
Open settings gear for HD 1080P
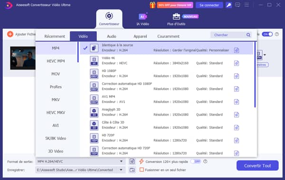point(237,76)
